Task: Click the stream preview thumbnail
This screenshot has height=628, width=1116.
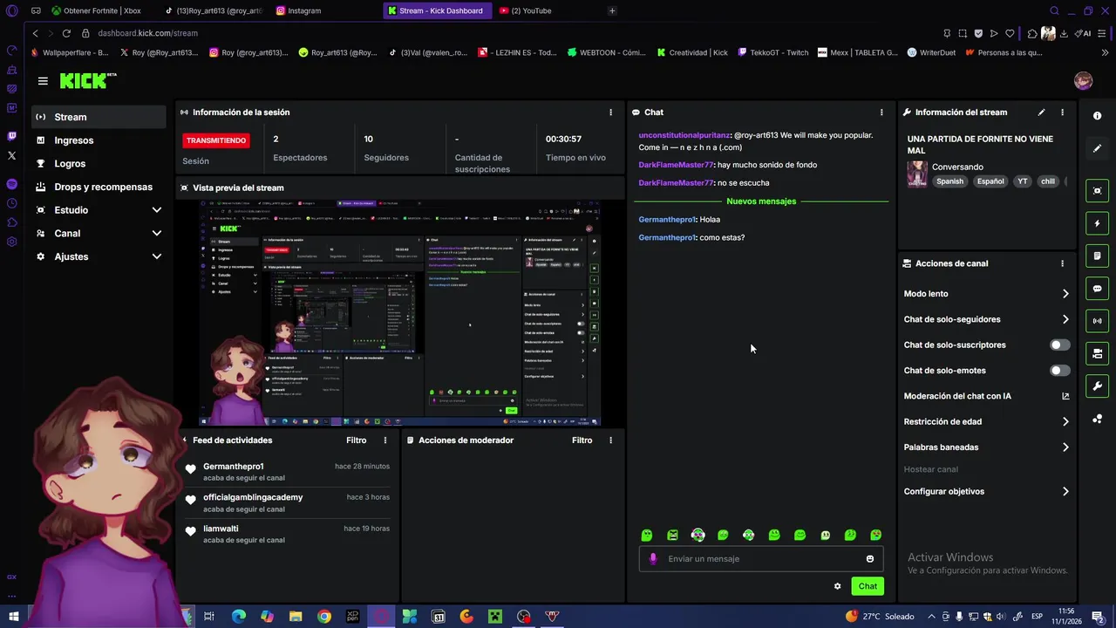Action: 400,312
